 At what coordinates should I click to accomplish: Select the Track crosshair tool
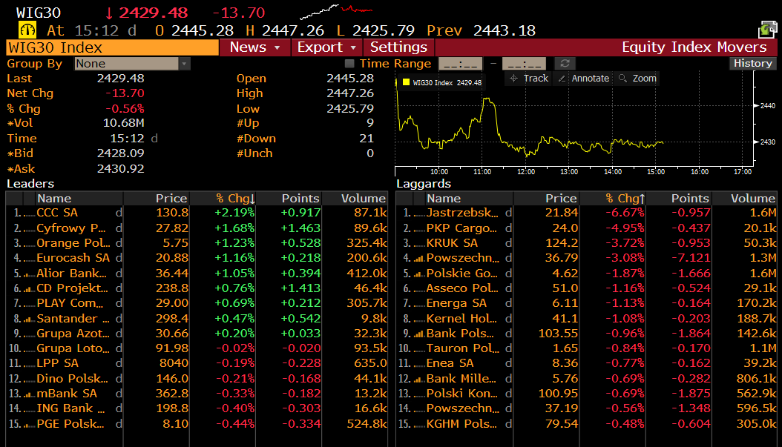click(529, 79)
